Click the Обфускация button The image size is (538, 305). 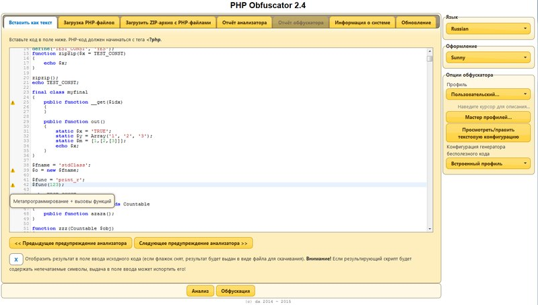235,291
